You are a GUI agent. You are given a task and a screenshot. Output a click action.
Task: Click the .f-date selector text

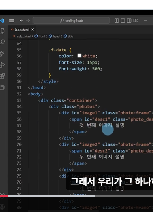point(57,50)
